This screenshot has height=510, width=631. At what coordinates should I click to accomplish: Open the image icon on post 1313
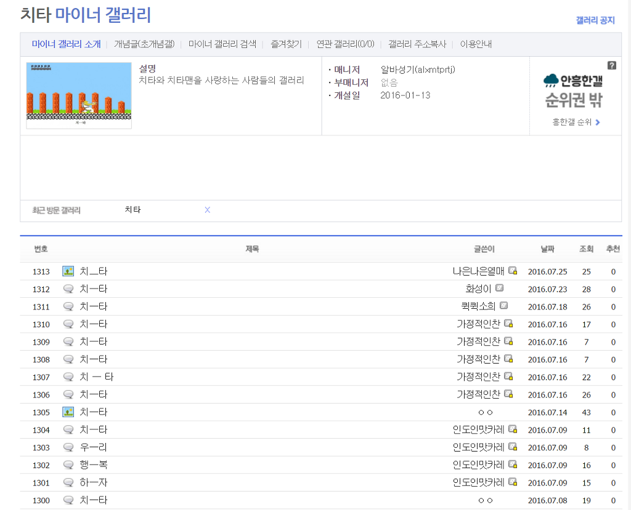pyautogui.click(x=68, y=271)
